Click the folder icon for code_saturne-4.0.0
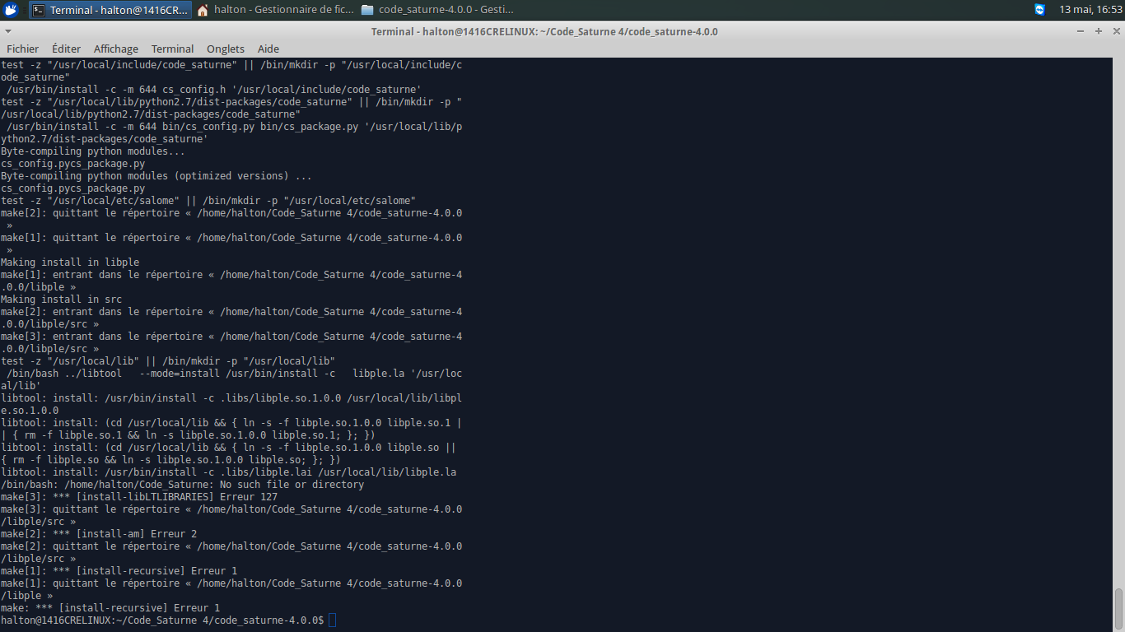 tap(367, 10)
